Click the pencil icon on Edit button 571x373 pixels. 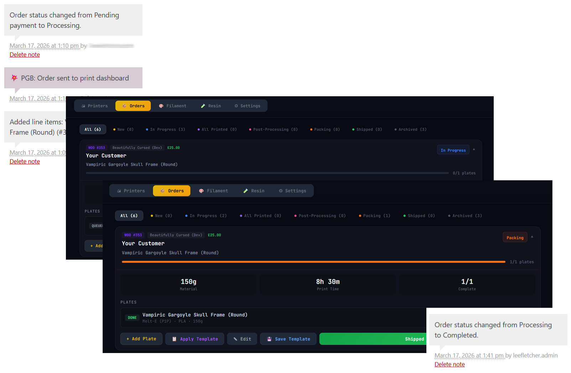coord(235,339)
